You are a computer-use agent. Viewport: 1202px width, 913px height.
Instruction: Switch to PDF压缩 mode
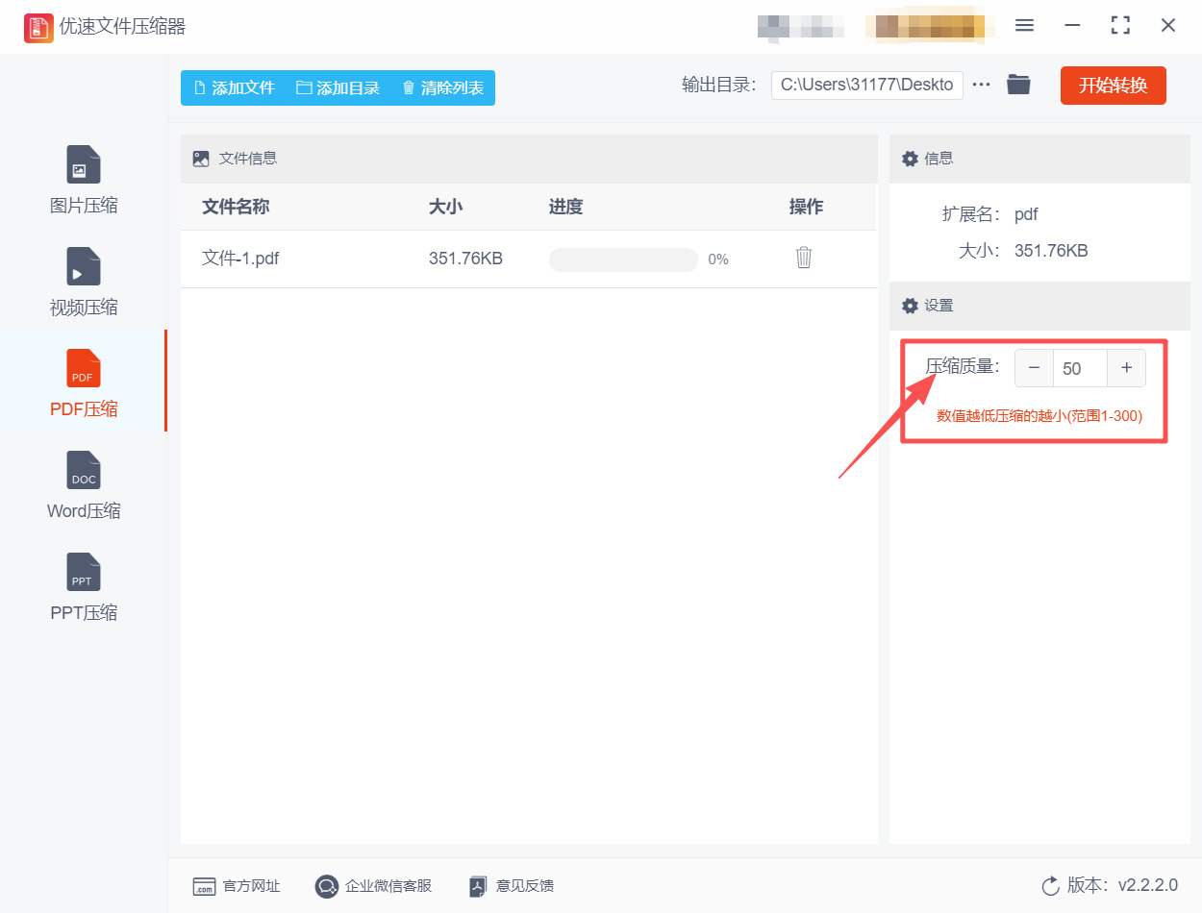[83, 382]
